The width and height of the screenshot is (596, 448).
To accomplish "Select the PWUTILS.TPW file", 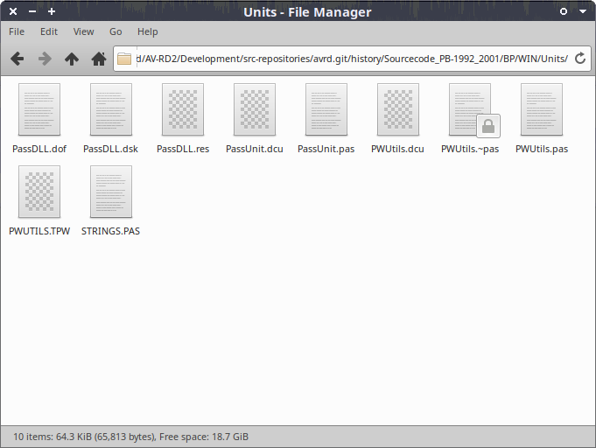I will pos(39,192).
